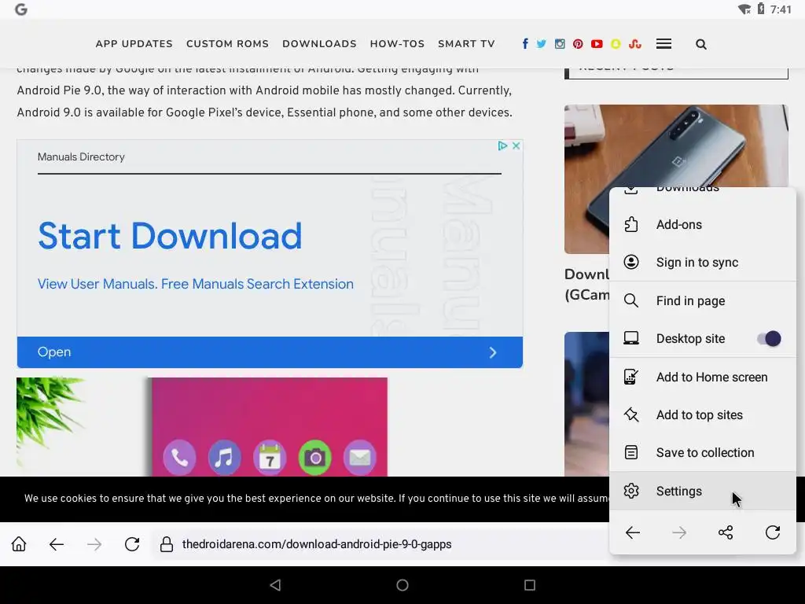Screen dimensions: 805x604
Task: Choose Save to collection
Action: pos(702,452)
